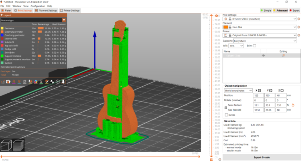
Task: Open the View menu
Action: 26,6
